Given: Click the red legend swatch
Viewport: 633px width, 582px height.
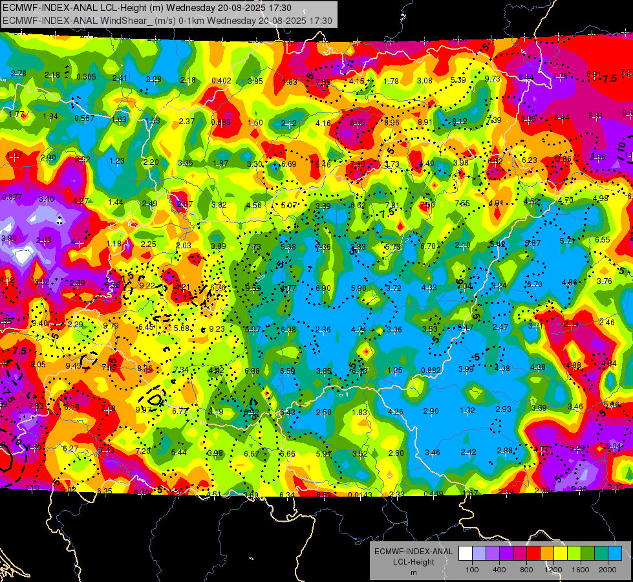Looking at the screenshot, I should click(533, 553).
